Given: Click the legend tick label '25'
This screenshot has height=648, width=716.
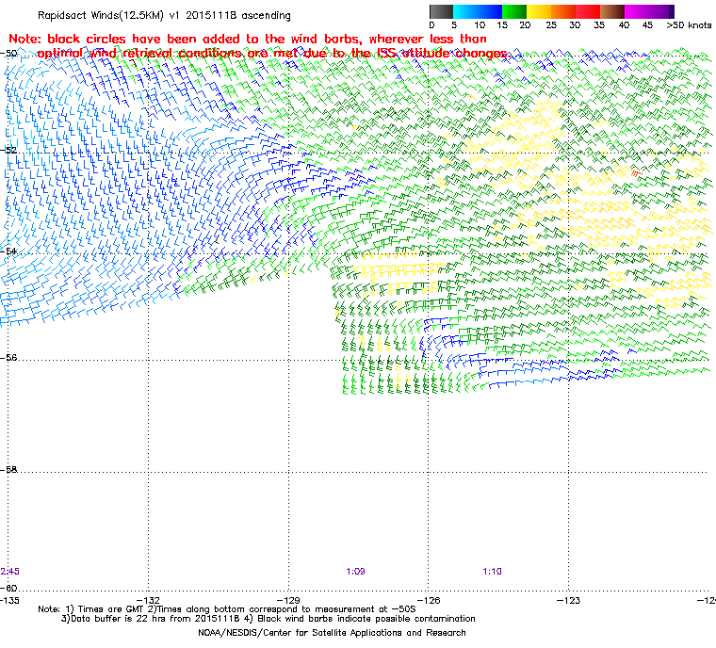Looking at the screenshot, I should tap(551, 25).
